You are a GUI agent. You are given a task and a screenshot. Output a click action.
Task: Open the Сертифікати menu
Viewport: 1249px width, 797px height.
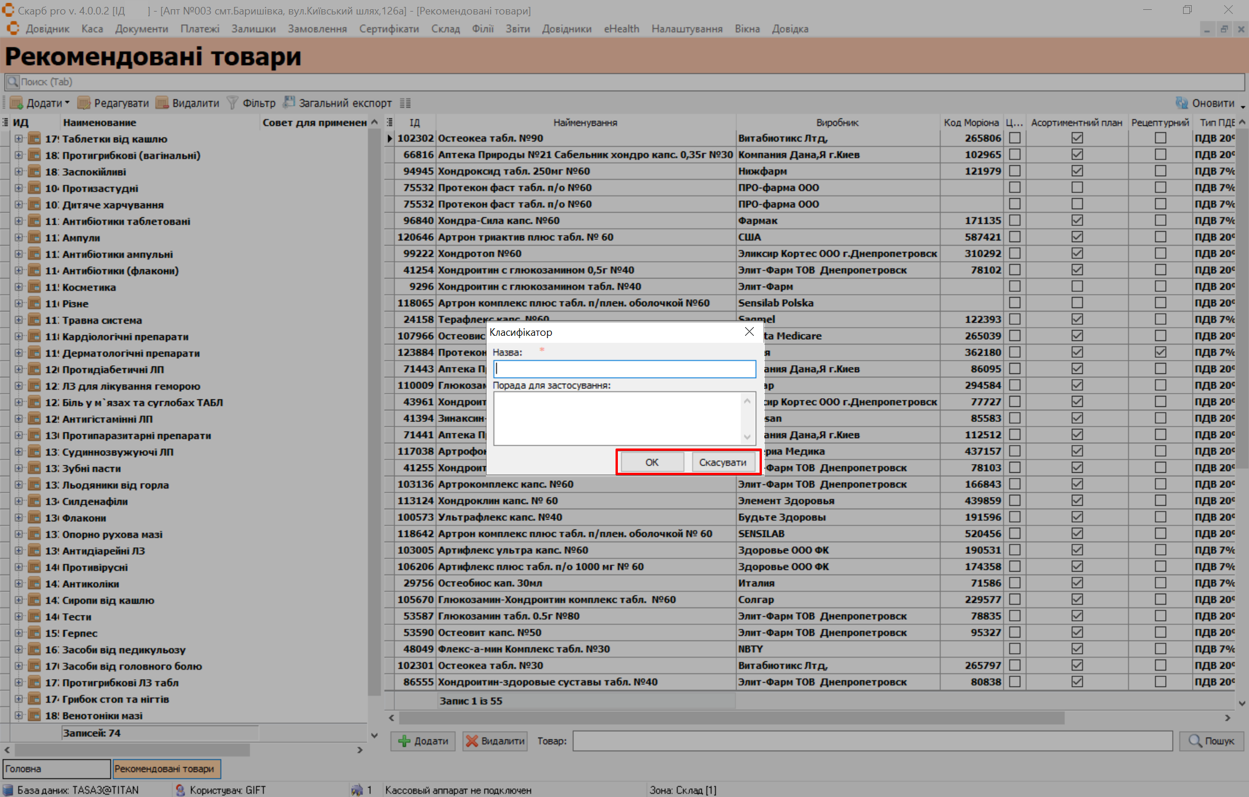pyautogui.click(x=389, y=29)
